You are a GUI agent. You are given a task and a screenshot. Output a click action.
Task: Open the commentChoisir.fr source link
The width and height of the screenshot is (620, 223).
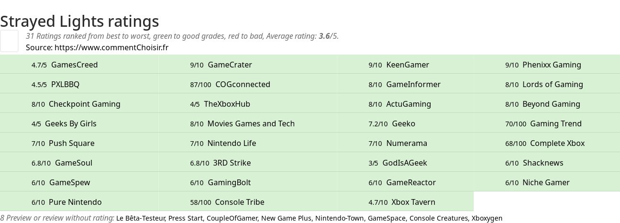111,47
